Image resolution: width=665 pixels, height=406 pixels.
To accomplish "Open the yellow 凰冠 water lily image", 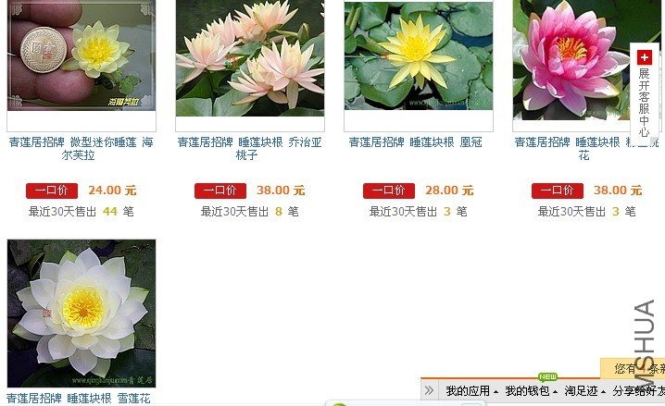I will [x=419, y=55].
